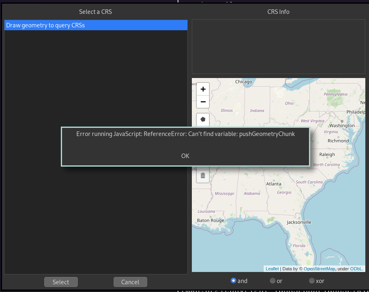
Task: Click the Atlanta label on map
Action: pyautogui.click(x=273, y=184)
